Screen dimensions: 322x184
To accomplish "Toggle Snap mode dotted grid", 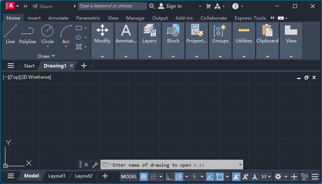I will (x=153, y=176).
